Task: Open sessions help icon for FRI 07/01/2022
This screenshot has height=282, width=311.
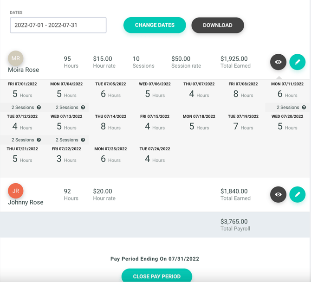Action: tap(39, 108)
